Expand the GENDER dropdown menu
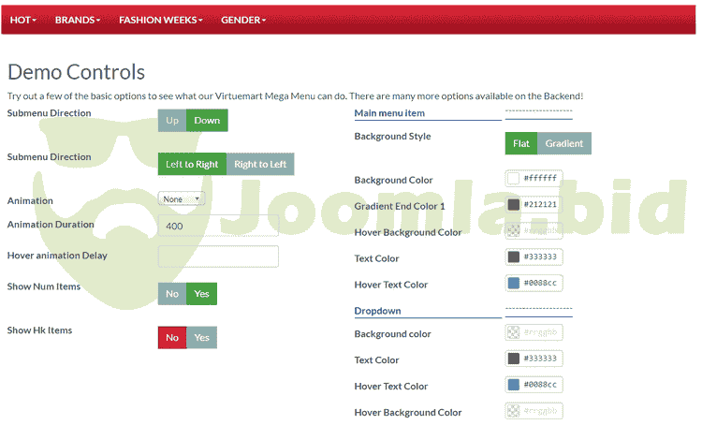Viewport: 702px width, 425px height. 242,20
